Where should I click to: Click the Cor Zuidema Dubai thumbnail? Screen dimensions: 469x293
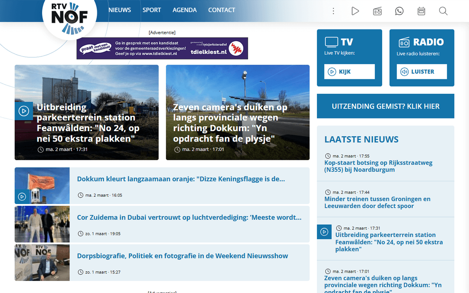click(x=42, y=224)
